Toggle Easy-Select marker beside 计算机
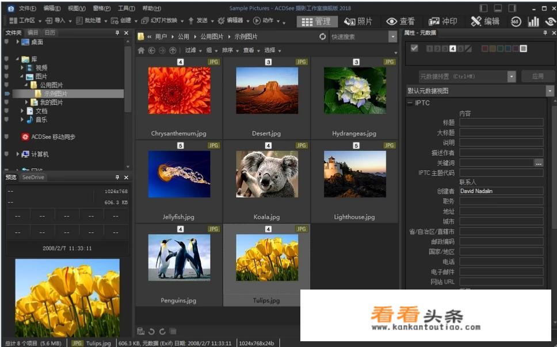The width and height of the screenshot is (557, 347). [6, 154]
